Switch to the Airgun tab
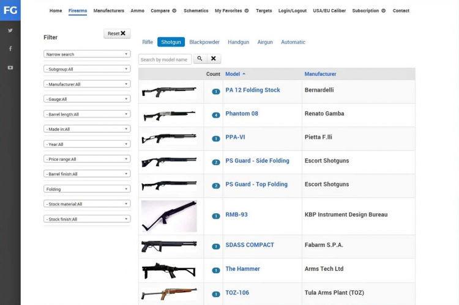The image size is (459, 305). (265, 42)
